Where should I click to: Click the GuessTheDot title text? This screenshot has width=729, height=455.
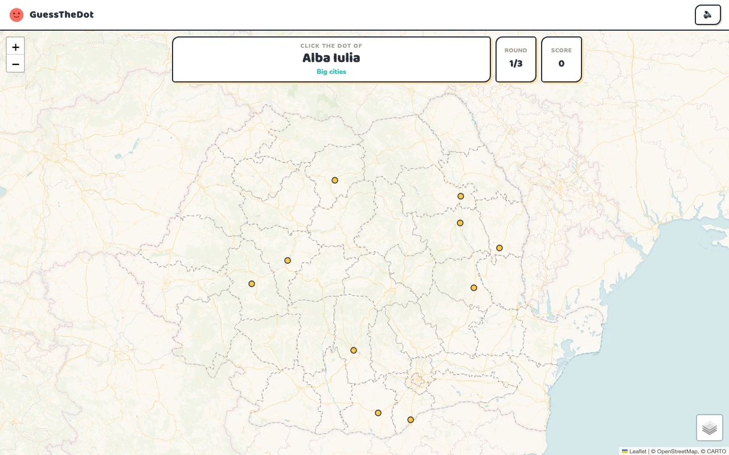(x=62, y=15)
